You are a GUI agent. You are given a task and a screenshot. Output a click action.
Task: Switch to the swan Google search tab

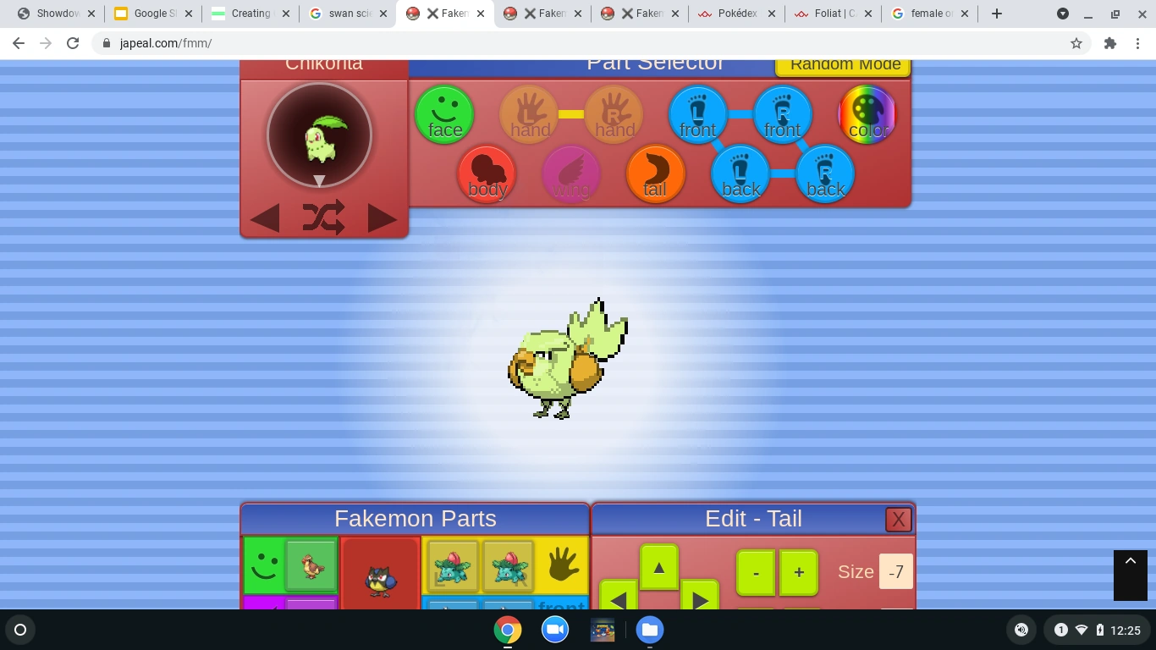tap(346, 14)
